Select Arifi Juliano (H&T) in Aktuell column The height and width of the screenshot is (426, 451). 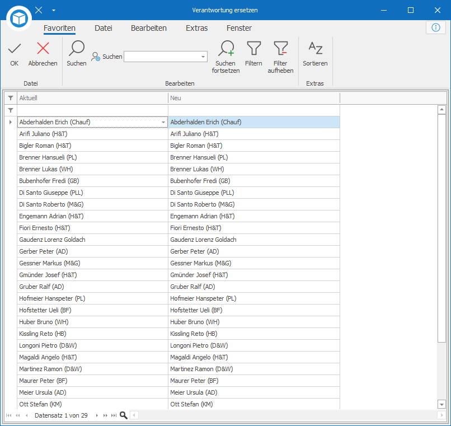click(x=93, y=134)
